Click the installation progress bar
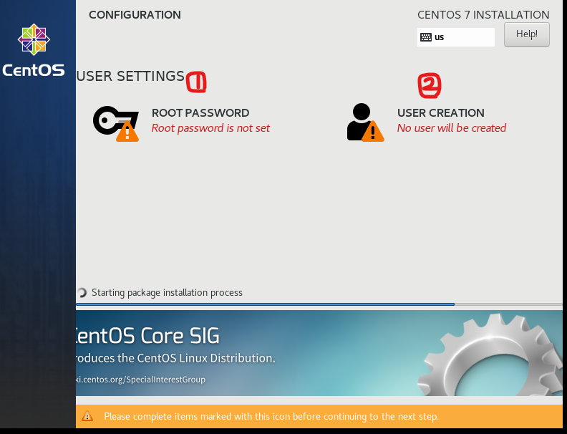 (319, 304)
